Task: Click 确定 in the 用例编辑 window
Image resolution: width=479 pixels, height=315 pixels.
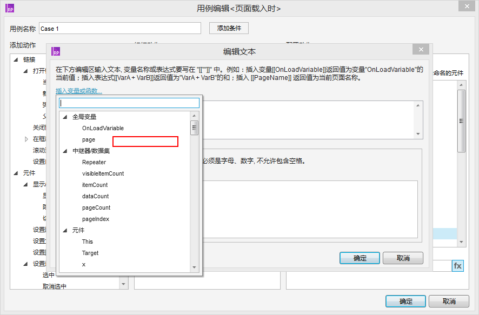Action: coord(405,301)
